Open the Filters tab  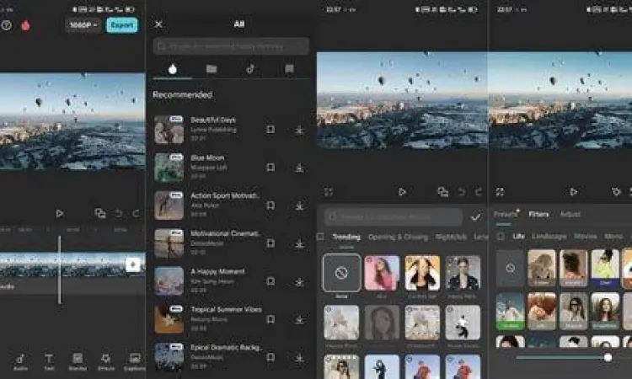pyautogui.click(x=539, y=214)
